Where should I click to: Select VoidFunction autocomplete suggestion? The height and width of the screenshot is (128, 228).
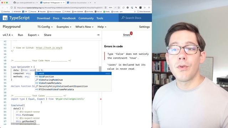73,77
